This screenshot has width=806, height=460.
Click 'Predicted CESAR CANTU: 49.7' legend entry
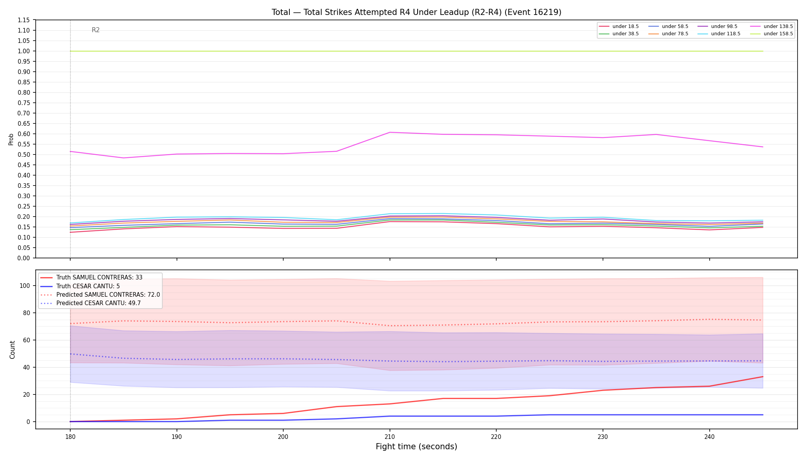[x=91, y=303]
